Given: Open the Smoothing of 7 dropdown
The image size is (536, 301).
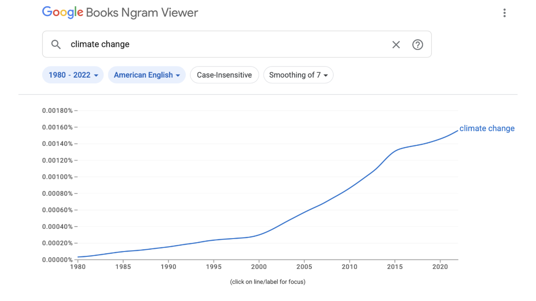Looking at the screenshot, I should tap(298, 75).
